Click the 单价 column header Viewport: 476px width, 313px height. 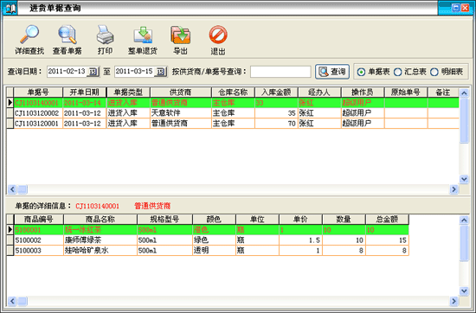point(300,220)
